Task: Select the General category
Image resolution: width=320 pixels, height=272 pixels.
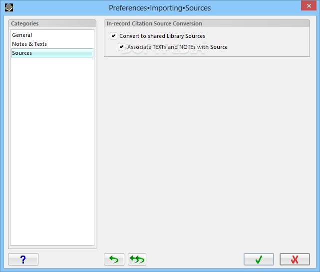Action: coord(52,35)
